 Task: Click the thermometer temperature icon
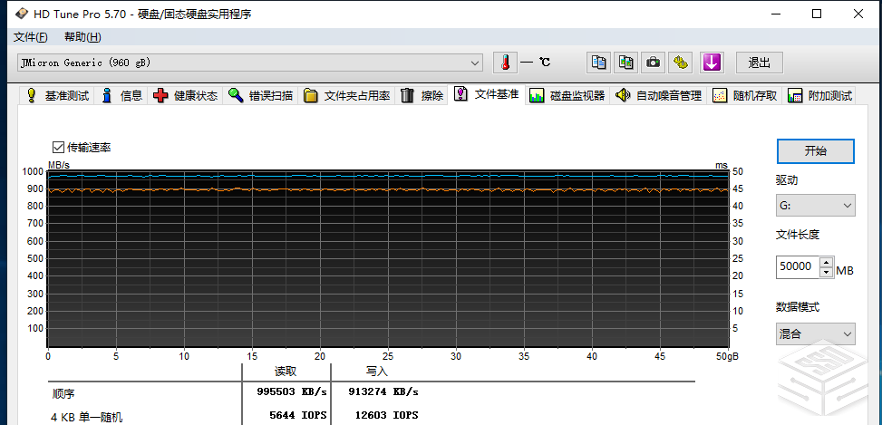505,63
